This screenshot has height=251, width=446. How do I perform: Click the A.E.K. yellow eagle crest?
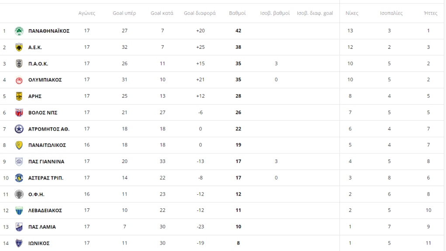pyautogui.click(x=19, y=47)
